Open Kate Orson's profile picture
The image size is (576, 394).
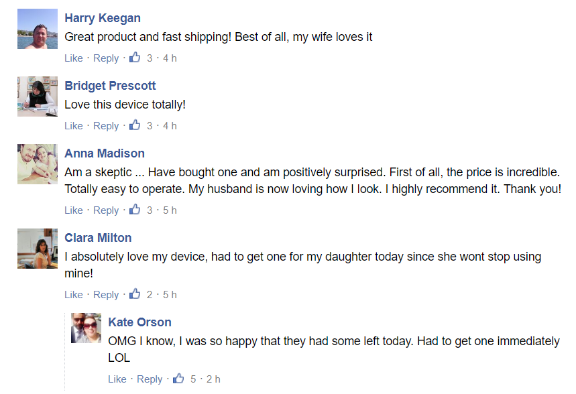tap(87, 328)
